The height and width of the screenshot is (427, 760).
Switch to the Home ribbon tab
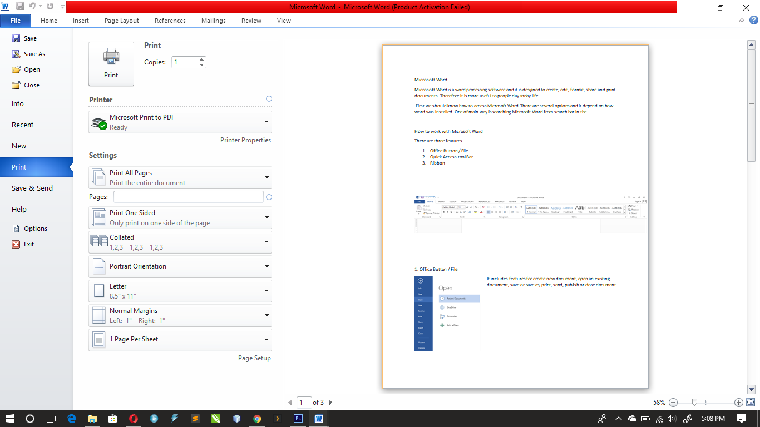point(48,21)
